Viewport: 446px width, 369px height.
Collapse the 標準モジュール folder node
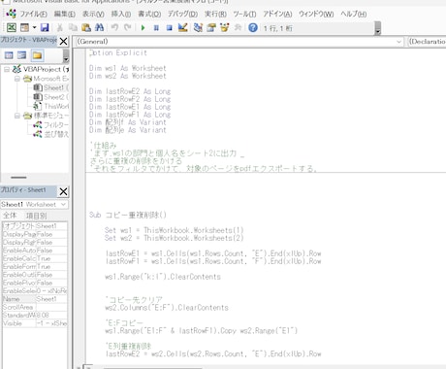coord(17,116)
